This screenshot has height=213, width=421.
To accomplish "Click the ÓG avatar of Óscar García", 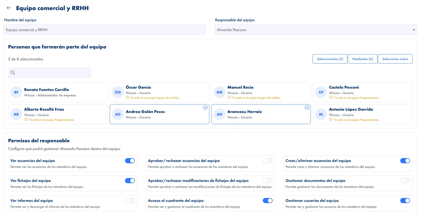I will point(118,92).
